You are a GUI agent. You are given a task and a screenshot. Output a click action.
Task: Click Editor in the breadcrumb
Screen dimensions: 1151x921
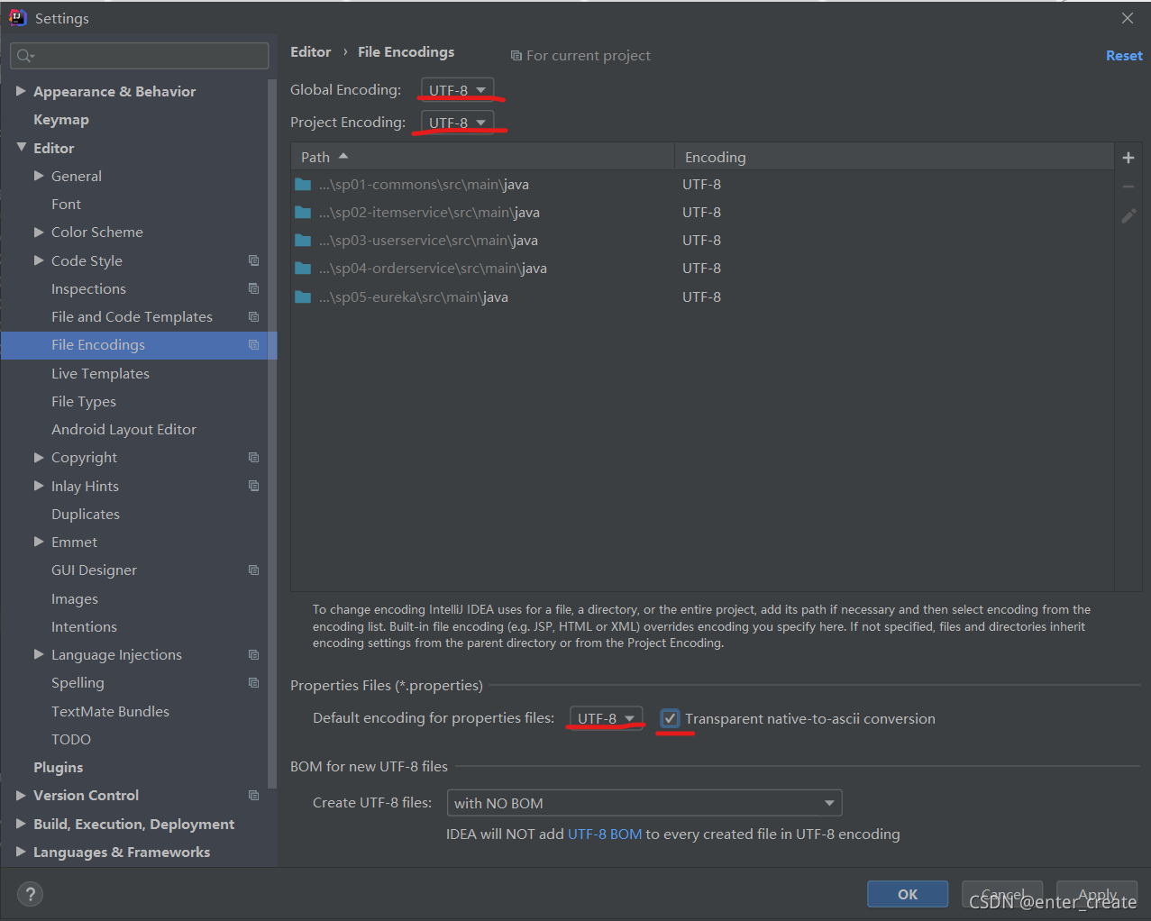(310, 52)
